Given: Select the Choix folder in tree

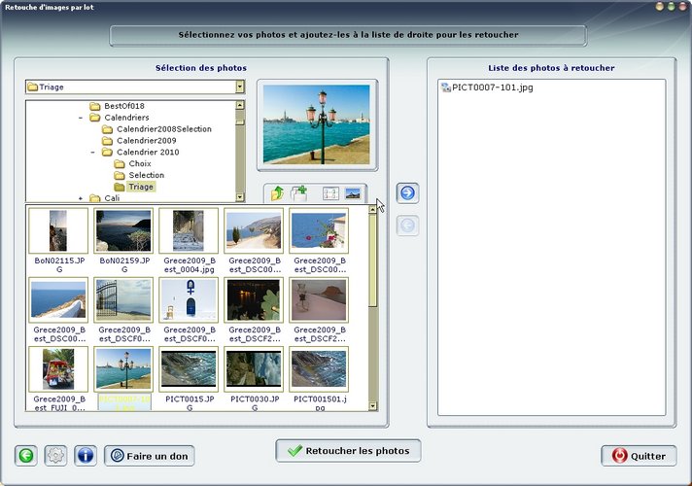Looking at the screenshot, I should (140, 163).
